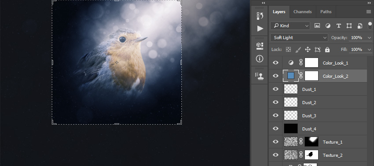The height and width of the screenshot is (166, 374).
Task: Hide the Dust_3 layer
Action: [275, 115]
